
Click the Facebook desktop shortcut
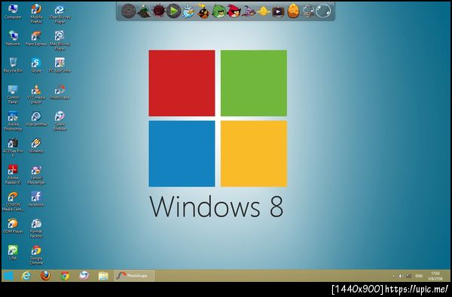tap(36, 199)
